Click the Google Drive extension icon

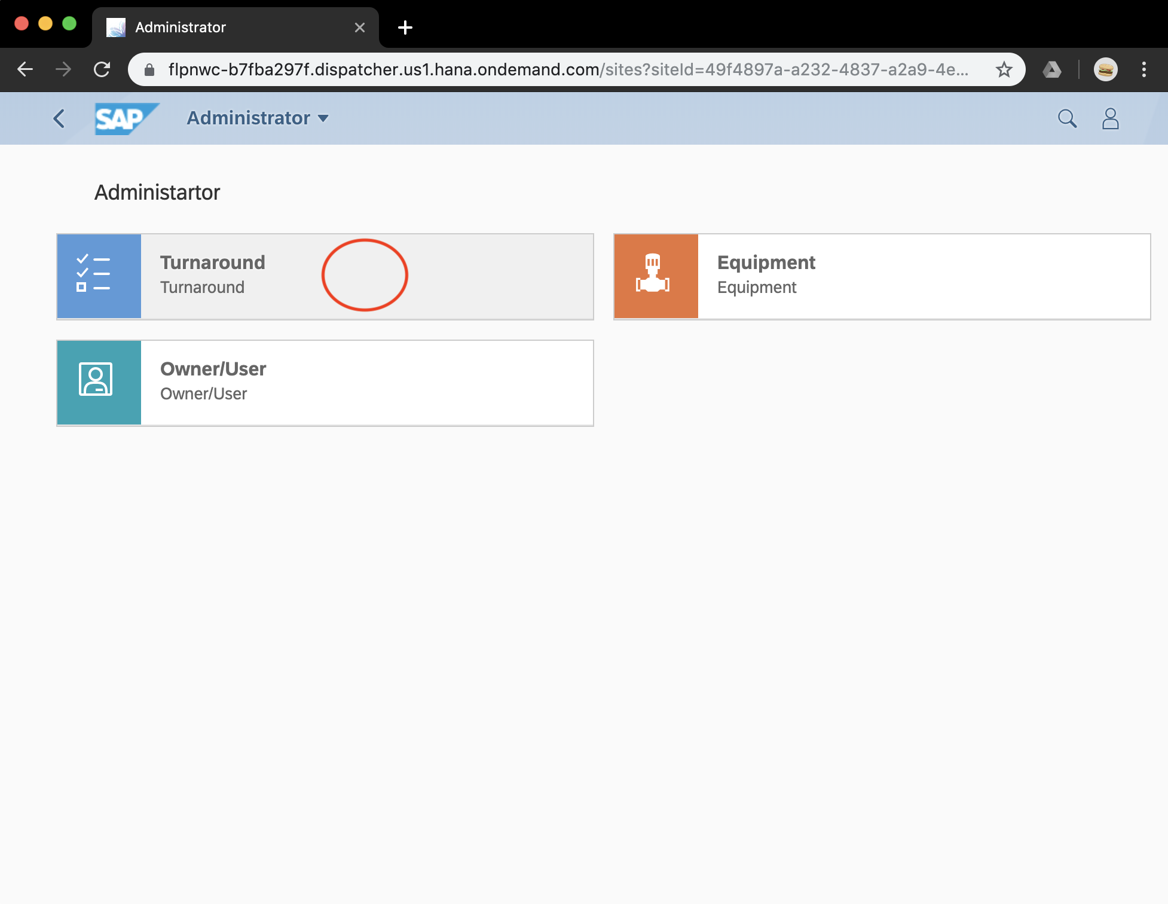click(x=1051, y=69)
